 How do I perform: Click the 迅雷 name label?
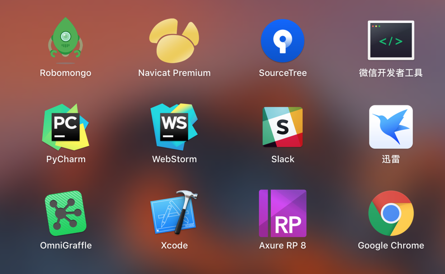tap(391, 159)
